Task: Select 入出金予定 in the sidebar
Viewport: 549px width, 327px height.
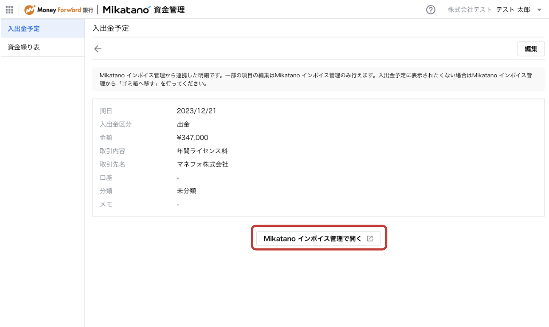Action: coord(42,28)
